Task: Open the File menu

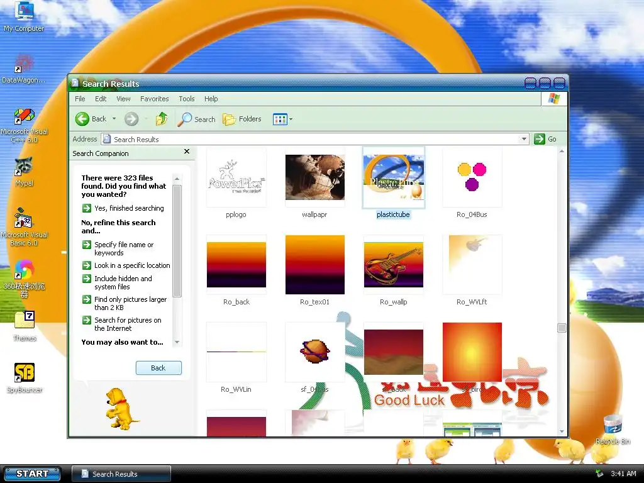Action: click(80, 99)
